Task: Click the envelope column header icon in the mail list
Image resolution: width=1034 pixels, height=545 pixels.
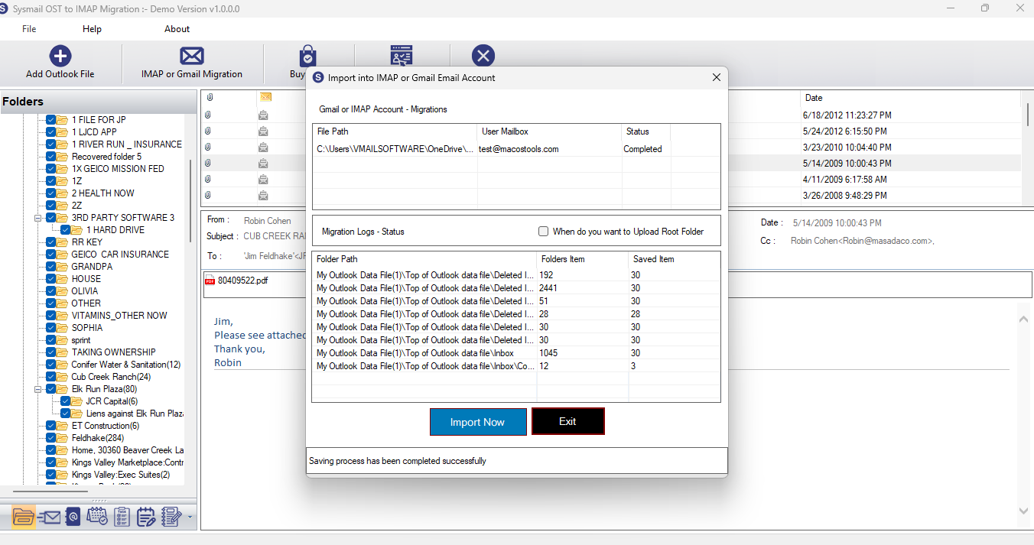Action: (265, 97)
